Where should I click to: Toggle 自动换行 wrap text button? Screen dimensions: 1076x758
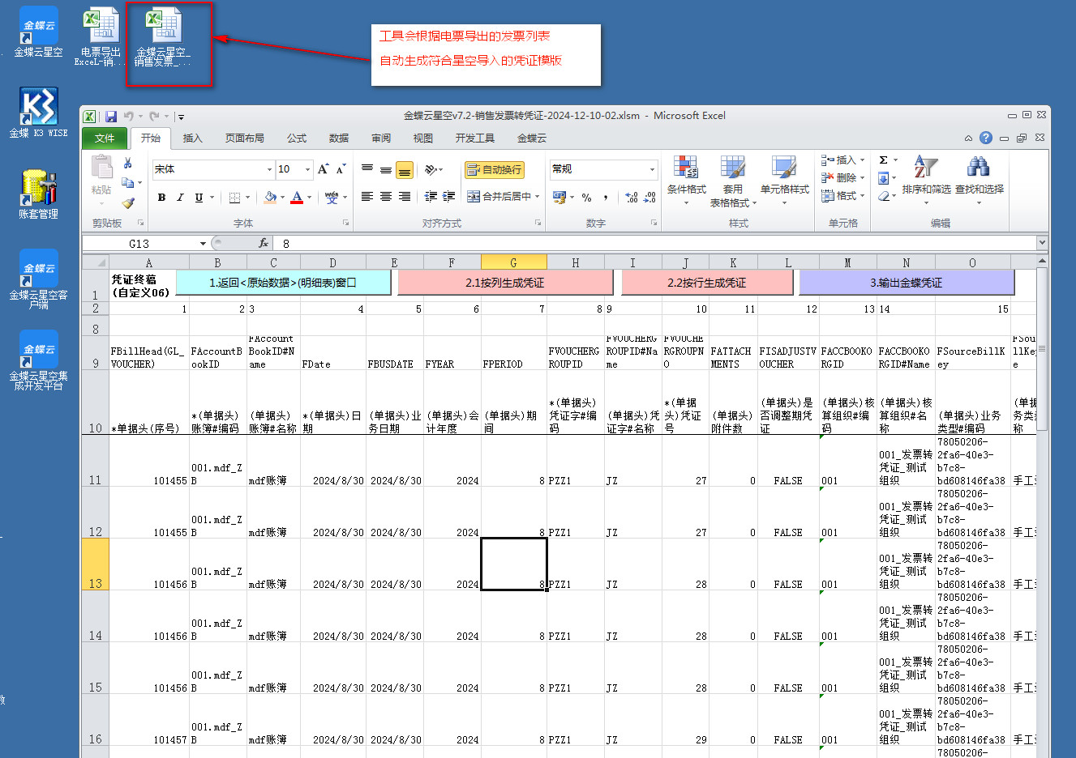(494, 170)
